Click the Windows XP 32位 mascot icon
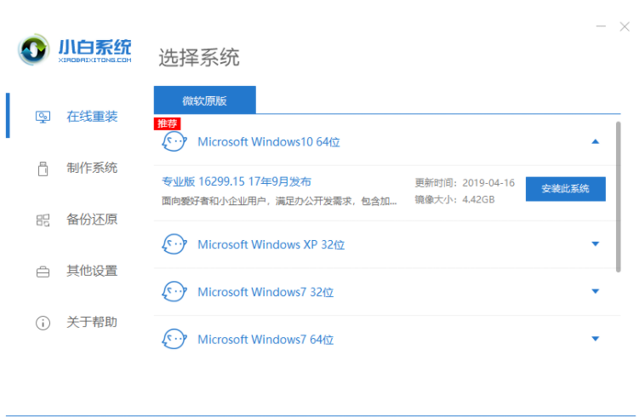 (x=174, y=244)
